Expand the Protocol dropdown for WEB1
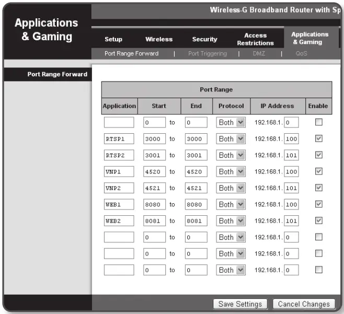The image size is (344, 314). click(x=231, y=205)
